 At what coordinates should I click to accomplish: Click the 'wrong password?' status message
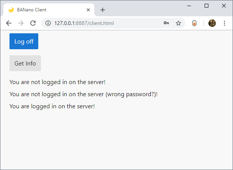click(x=83, y=94)
